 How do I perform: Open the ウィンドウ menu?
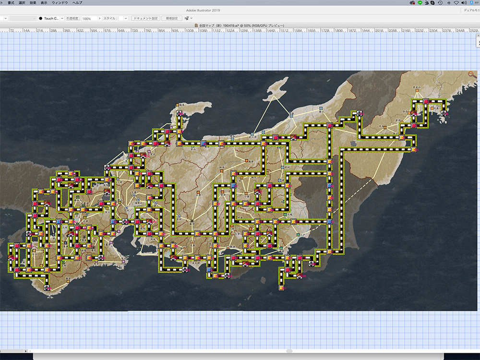click(60, 3)
